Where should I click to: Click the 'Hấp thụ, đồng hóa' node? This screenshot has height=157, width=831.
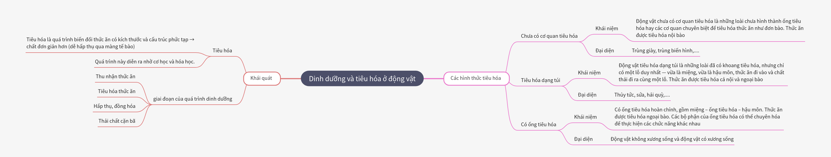114,106
